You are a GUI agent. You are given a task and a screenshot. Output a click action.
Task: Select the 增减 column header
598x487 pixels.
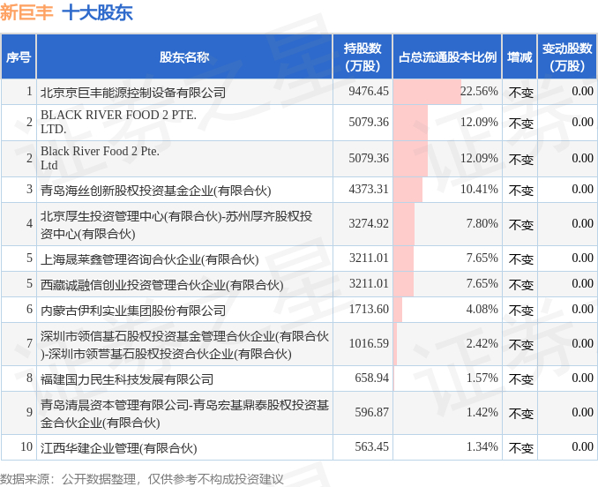[x=520, y=57]
